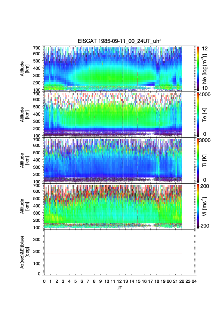Click the UT x-axis label
213x321 pixels.
pyautogui.click(x=119, y=288)
